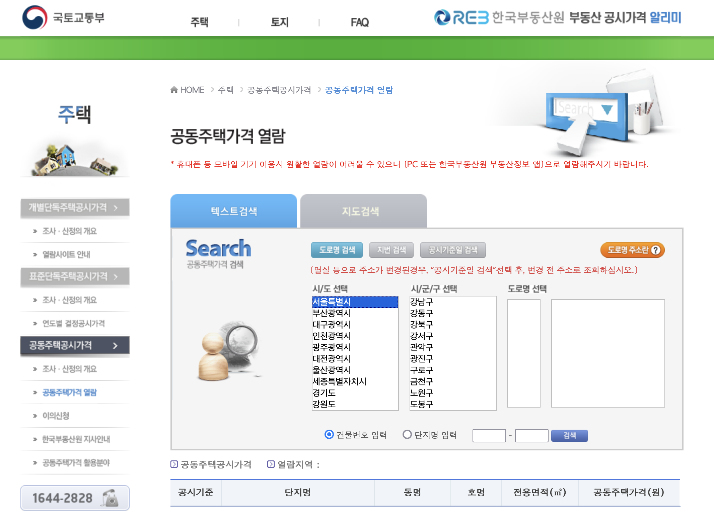Open the 이의신청 sidebar link
The image size is (714, 520).
[56, 416]
